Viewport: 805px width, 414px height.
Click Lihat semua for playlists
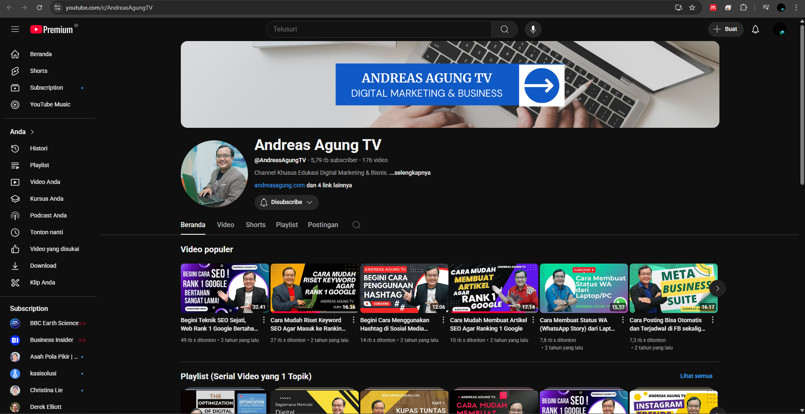[696, 376]
